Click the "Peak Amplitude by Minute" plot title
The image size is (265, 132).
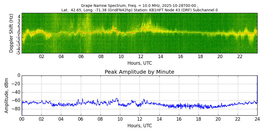pos(139,72)
